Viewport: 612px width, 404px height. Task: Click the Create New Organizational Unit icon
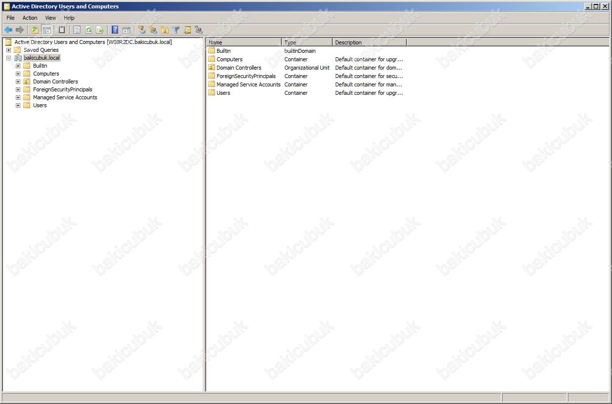[x=165, y=30]
